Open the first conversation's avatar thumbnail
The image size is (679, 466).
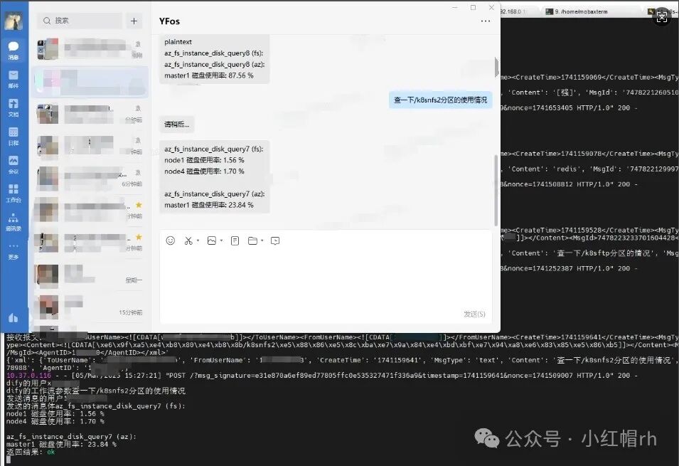pos(48,49)
